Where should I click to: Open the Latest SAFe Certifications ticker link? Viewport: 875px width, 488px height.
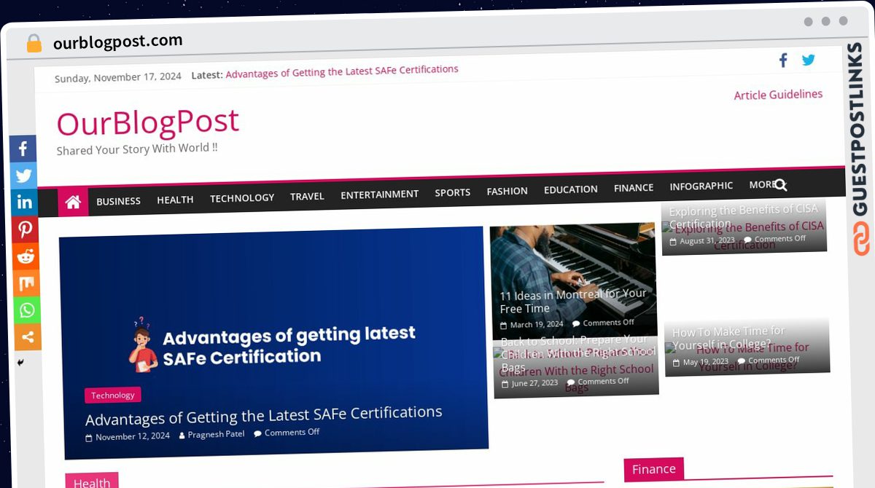coord(342,71)
